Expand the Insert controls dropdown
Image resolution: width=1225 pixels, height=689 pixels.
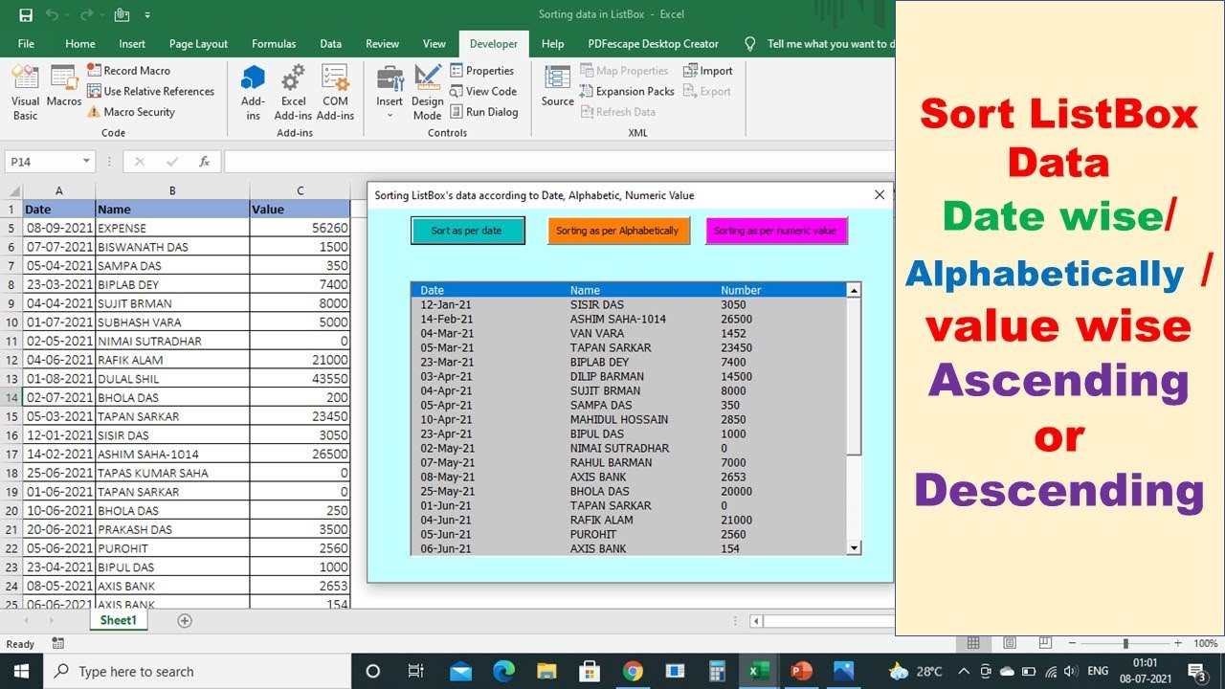coord(390,116)
